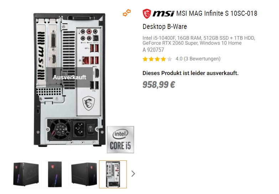
Task: Click the MSI dragon shield logo
Action: [x=147, y=14]
